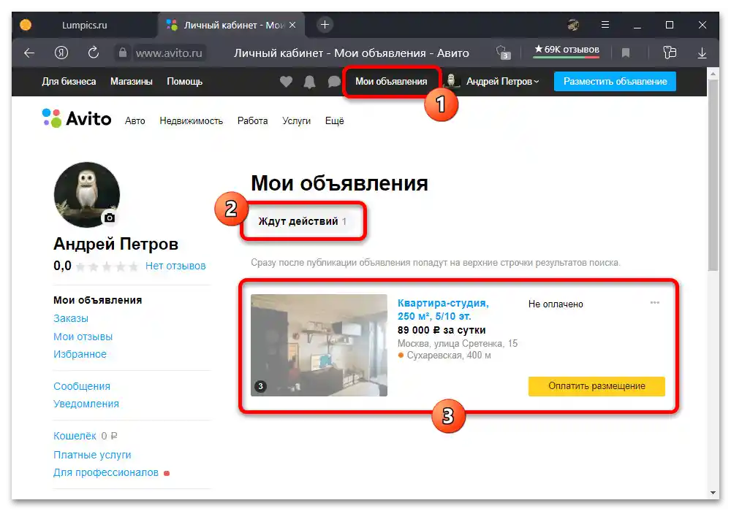Open favorites heart icon in Avito header

(286, 82)
